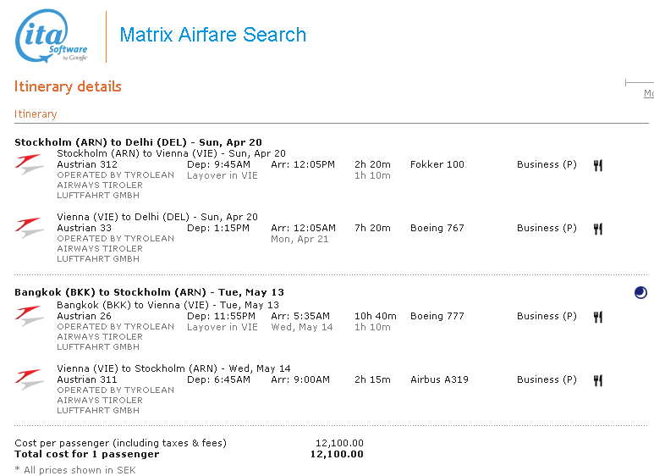Click the Matrix Airfare Search title
This screenshot has width=654, height=476.
point(212,36)
